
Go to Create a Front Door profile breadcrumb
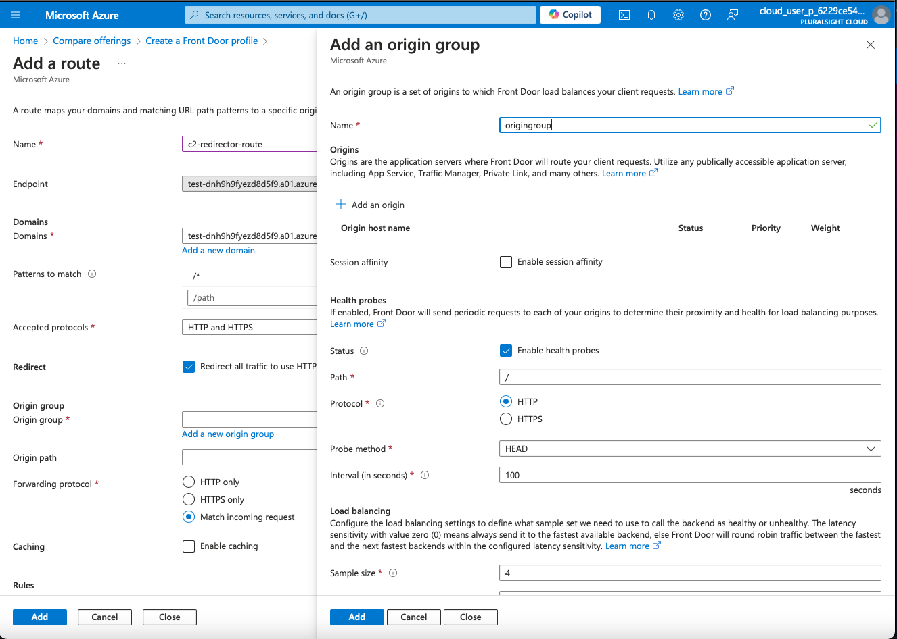click(x=202, y=41)
